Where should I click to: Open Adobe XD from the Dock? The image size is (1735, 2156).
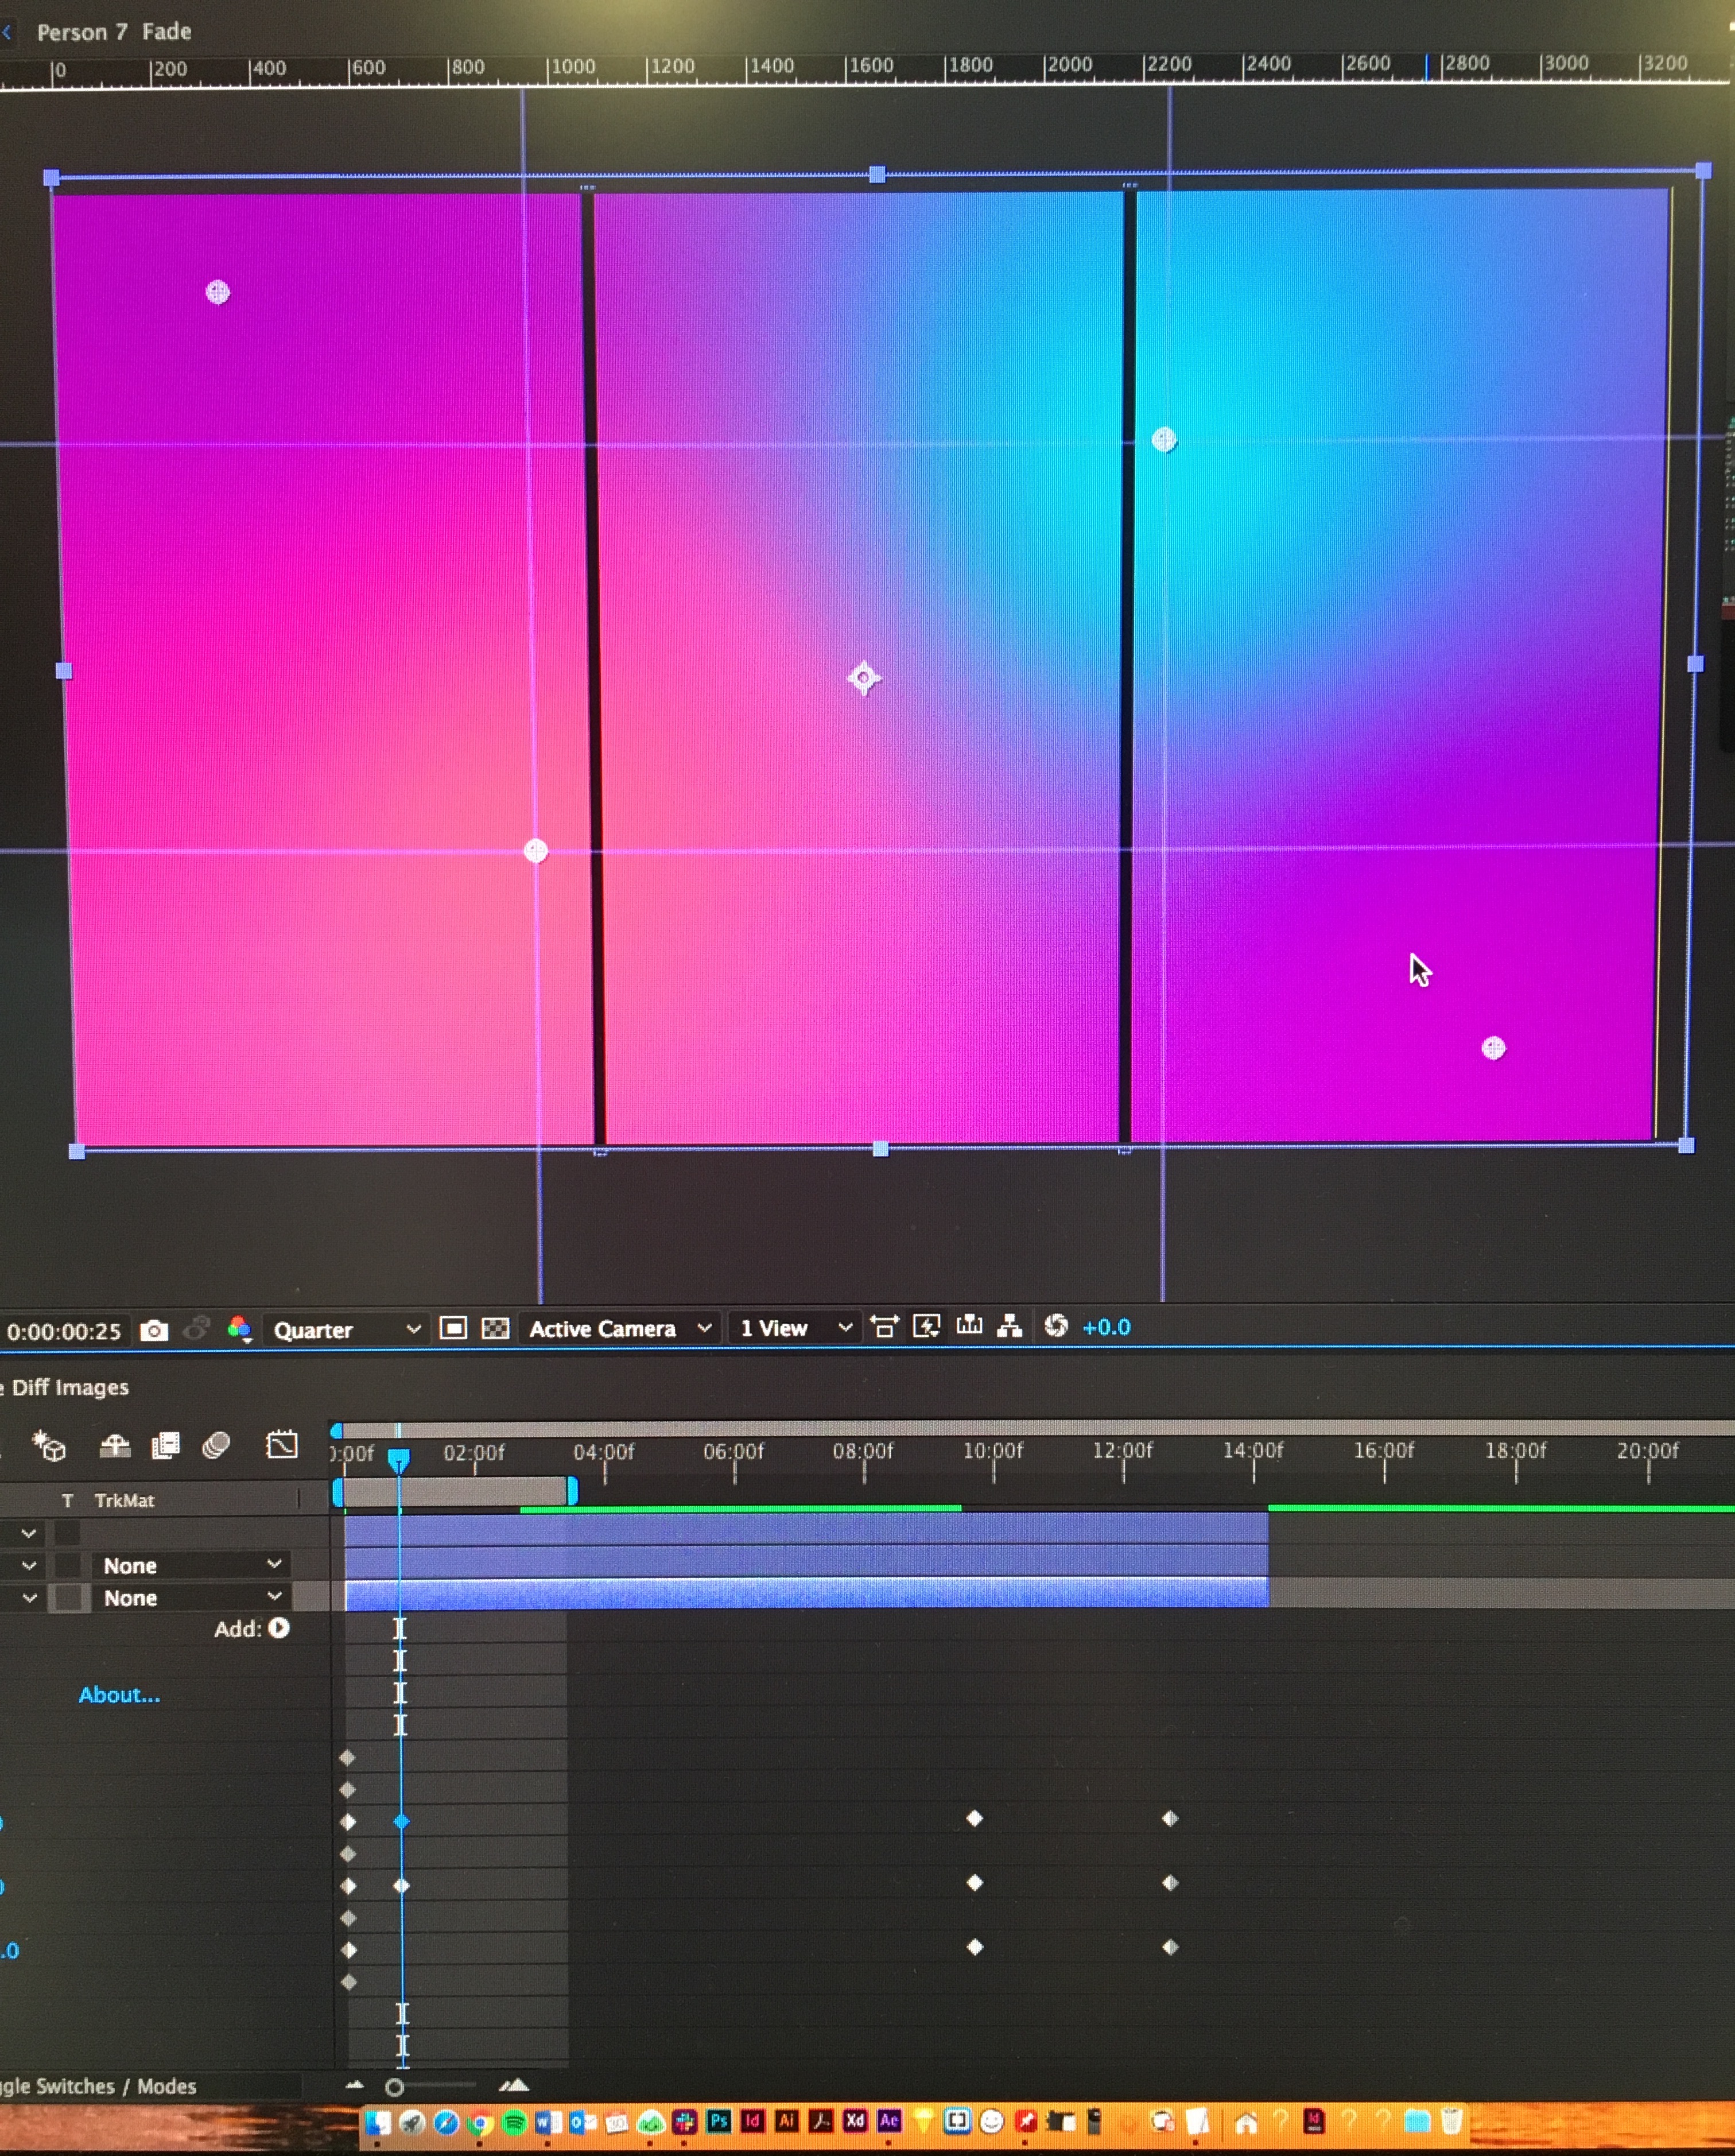[x=855, y=2121]
